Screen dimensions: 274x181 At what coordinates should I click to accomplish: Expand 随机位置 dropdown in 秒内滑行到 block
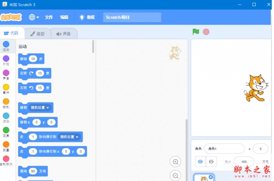69,137
